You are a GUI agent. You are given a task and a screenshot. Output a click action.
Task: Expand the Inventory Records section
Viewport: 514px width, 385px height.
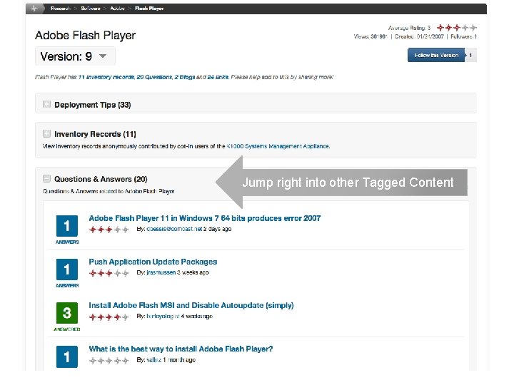pyautogui.click(x=46, y=133)
